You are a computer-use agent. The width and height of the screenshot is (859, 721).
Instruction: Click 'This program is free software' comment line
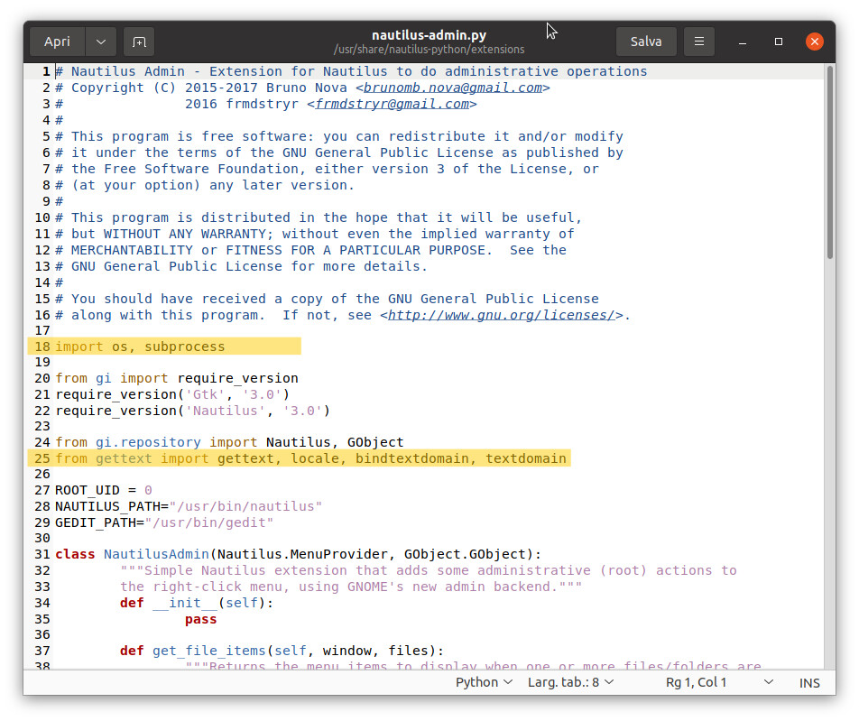[x=338, y=136]
